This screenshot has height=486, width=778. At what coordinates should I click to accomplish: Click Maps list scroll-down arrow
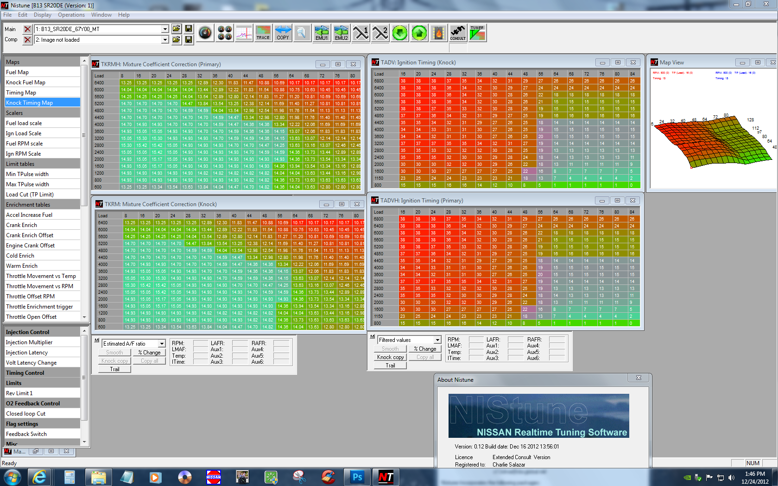(84, 317)
